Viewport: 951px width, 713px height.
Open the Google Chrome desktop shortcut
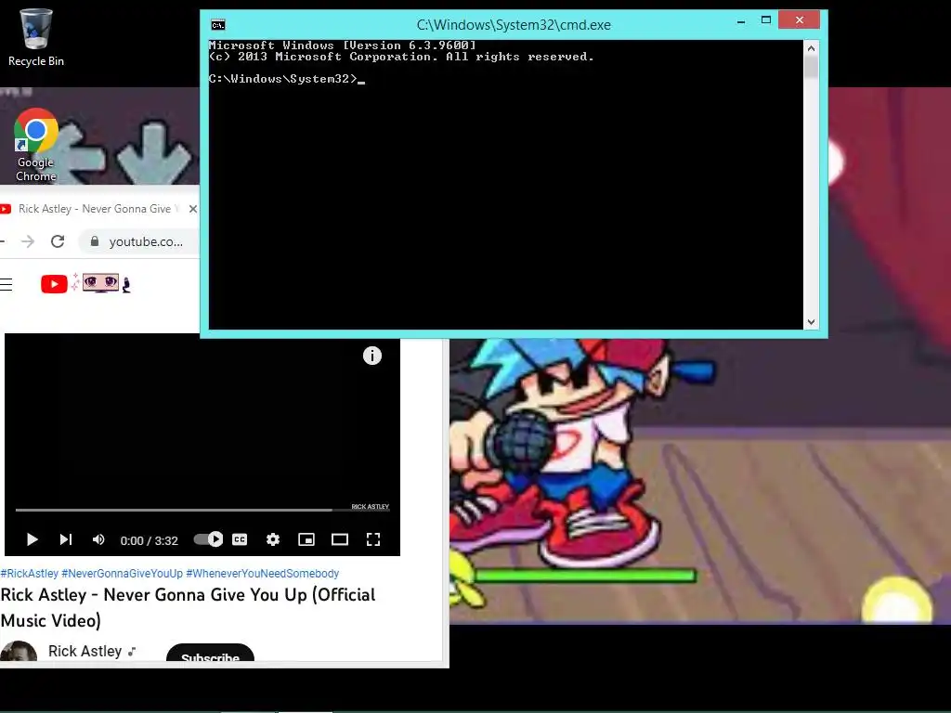tap(36, 146)
